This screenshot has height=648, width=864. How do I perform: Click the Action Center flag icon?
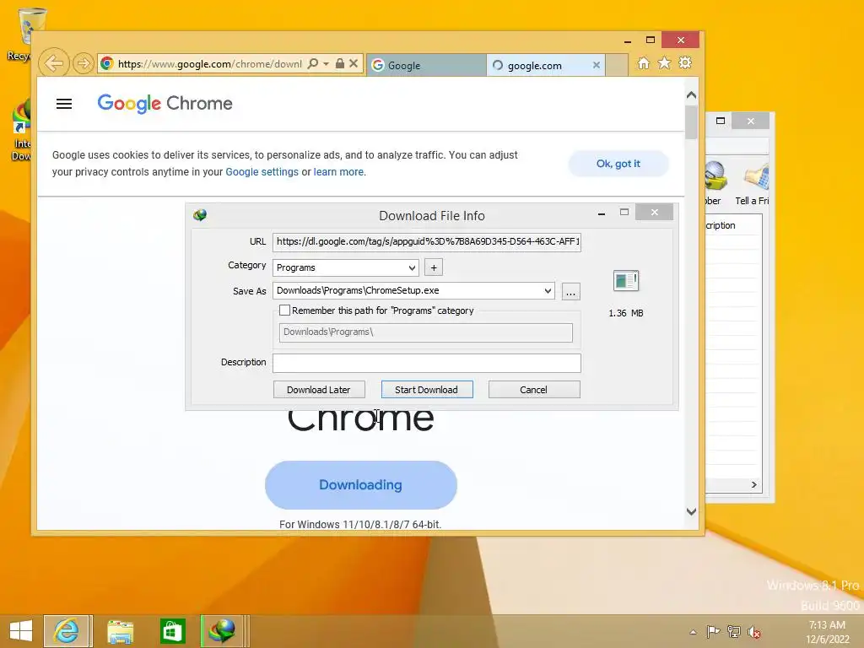click(714, 632)
